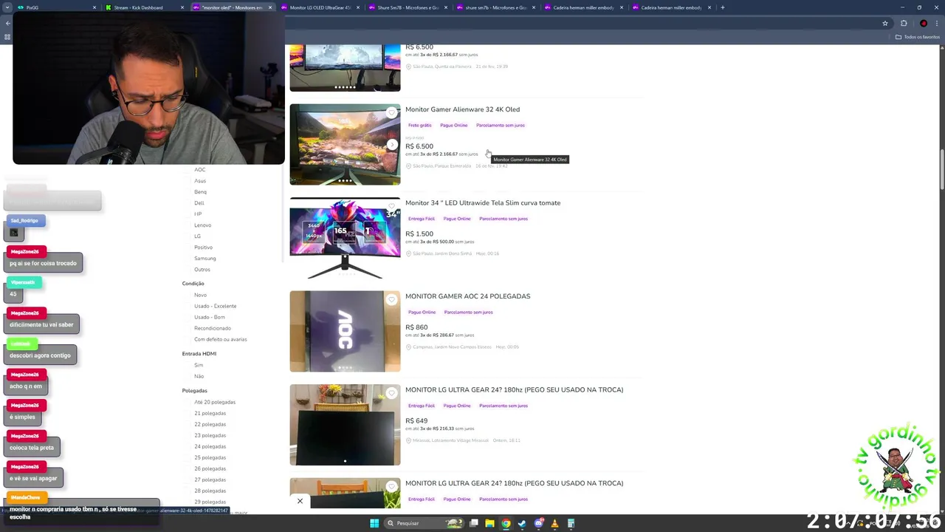
Task: Select the "monitor oled" Monitores tab
Action: 232,7
